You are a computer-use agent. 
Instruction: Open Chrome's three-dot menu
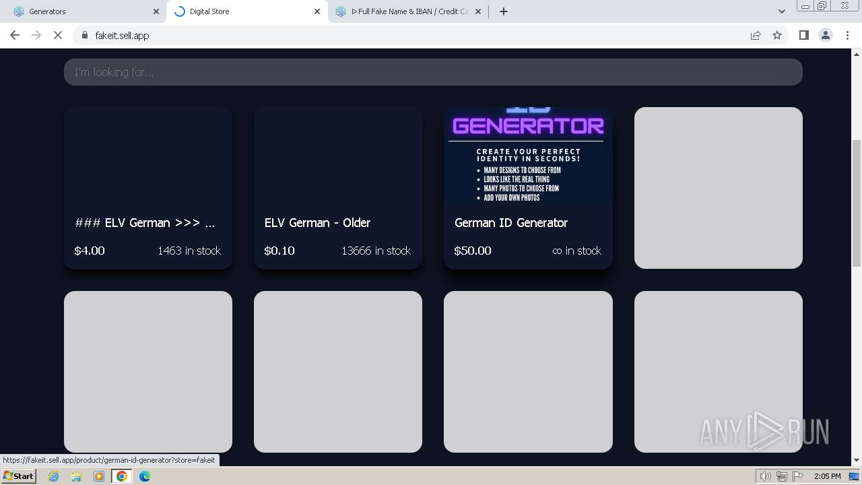tap(848, 35)
